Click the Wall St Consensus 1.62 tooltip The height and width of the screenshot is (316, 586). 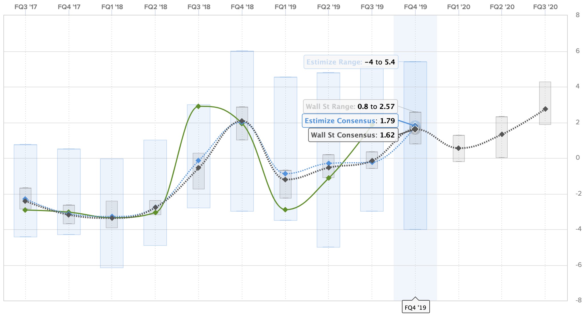[353, 135]
